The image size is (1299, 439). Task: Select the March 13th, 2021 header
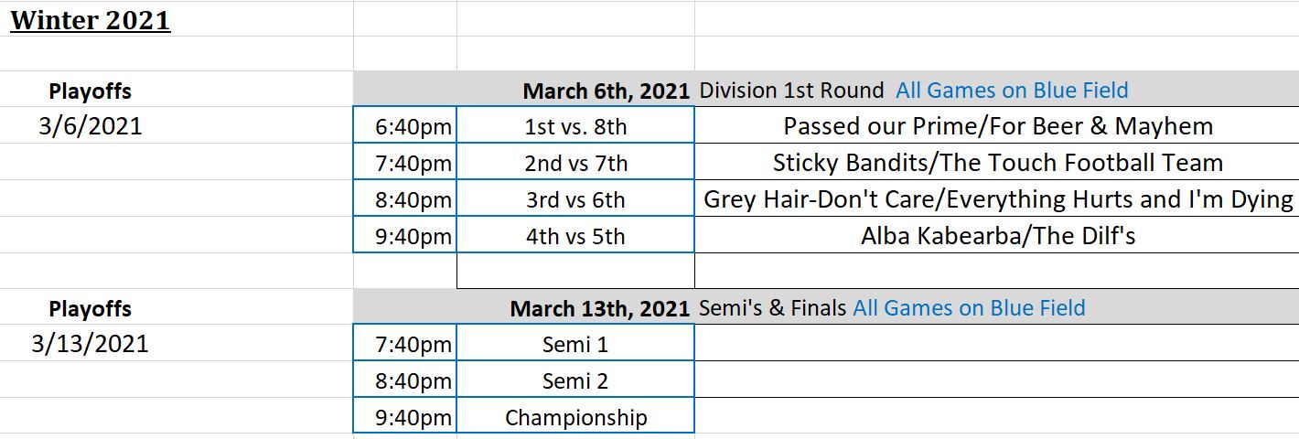pos(599,308)
